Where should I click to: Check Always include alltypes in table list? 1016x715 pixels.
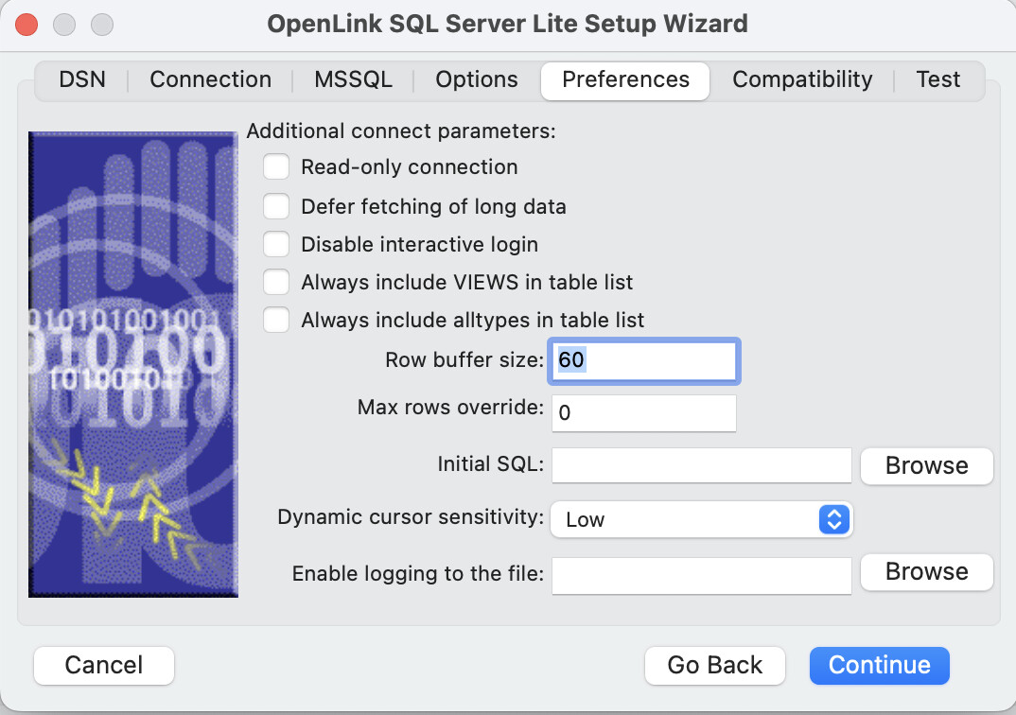point(276,320)
